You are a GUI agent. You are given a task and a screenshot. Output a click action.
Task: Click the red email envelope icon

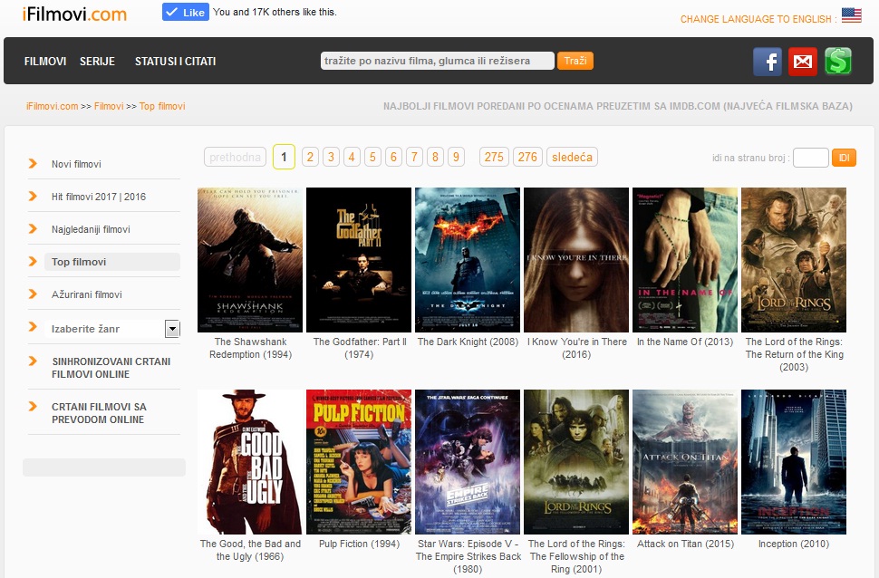[x=803, y=61]
